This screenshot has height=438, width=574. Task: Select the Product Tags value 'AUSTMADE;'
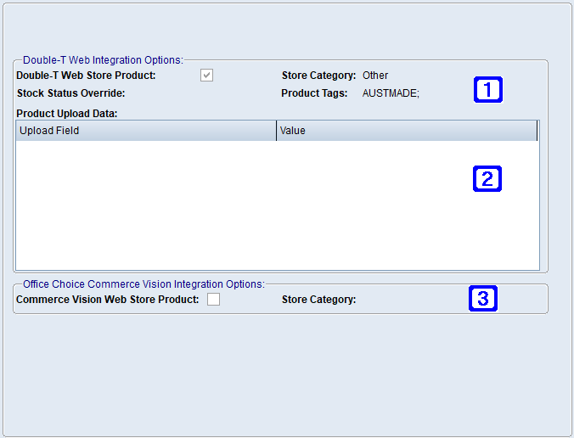pos(391,93)
